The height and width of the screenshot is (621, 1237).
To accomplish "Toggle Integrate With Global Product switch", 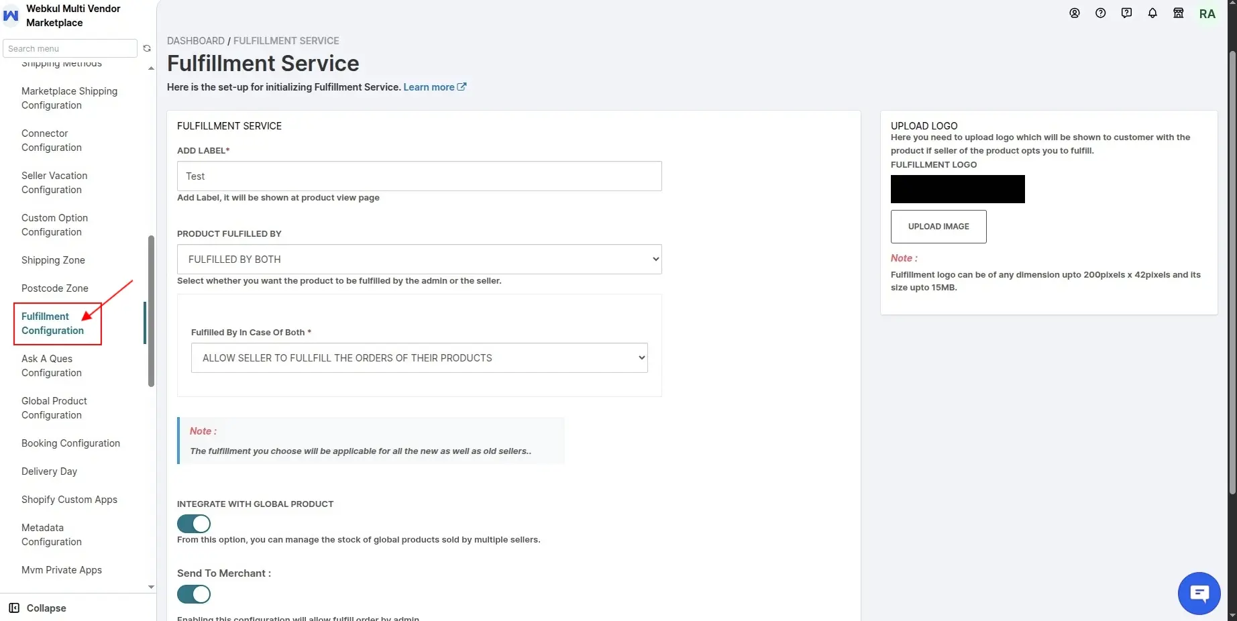I will click(x=194, y=524).
